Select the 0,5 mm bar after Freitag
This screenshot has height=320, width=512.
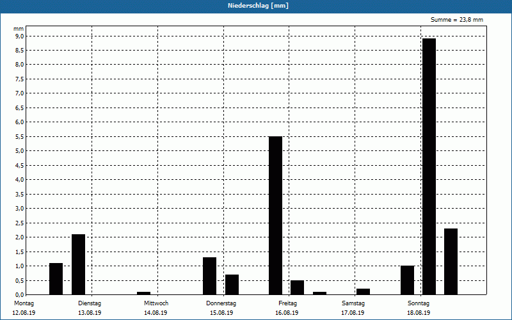[298, 287]
